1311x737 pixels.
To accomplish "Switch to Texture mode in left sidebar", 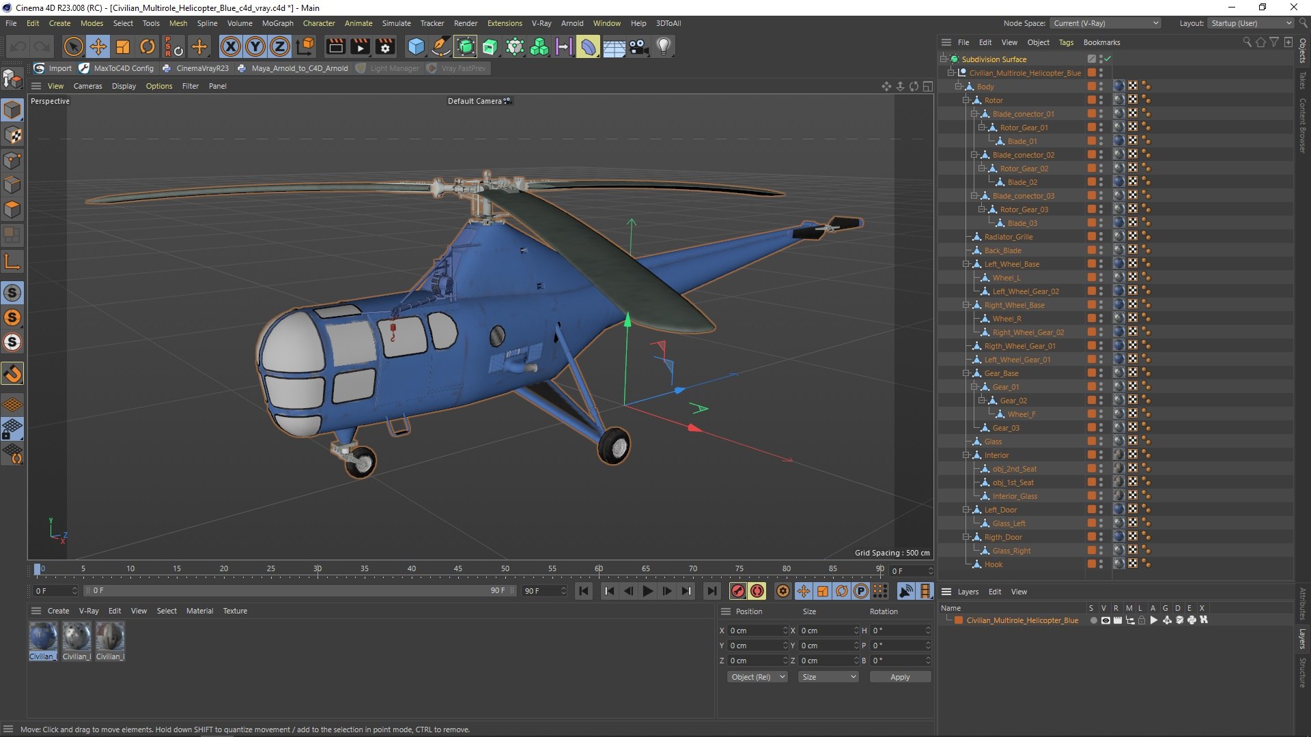I will coord(12,134).
